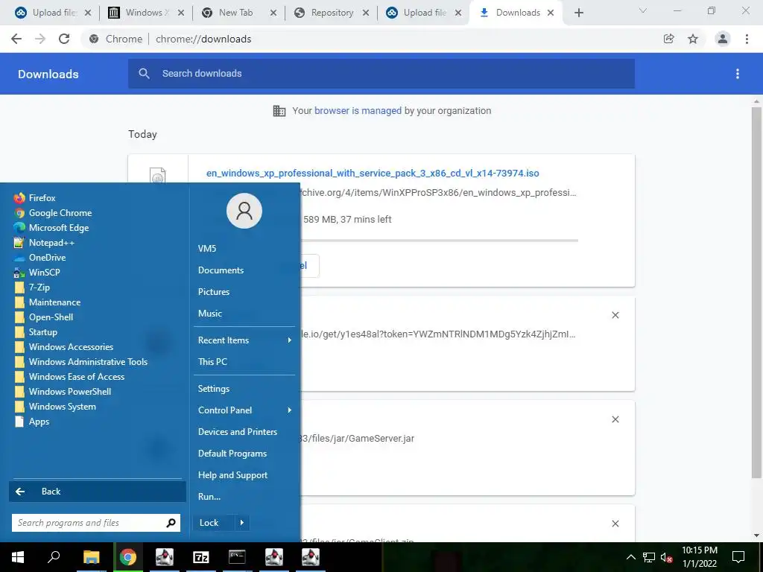Open Pictures from the start menu
Screen dimensions: 763x572
click(x=214, y=292)
